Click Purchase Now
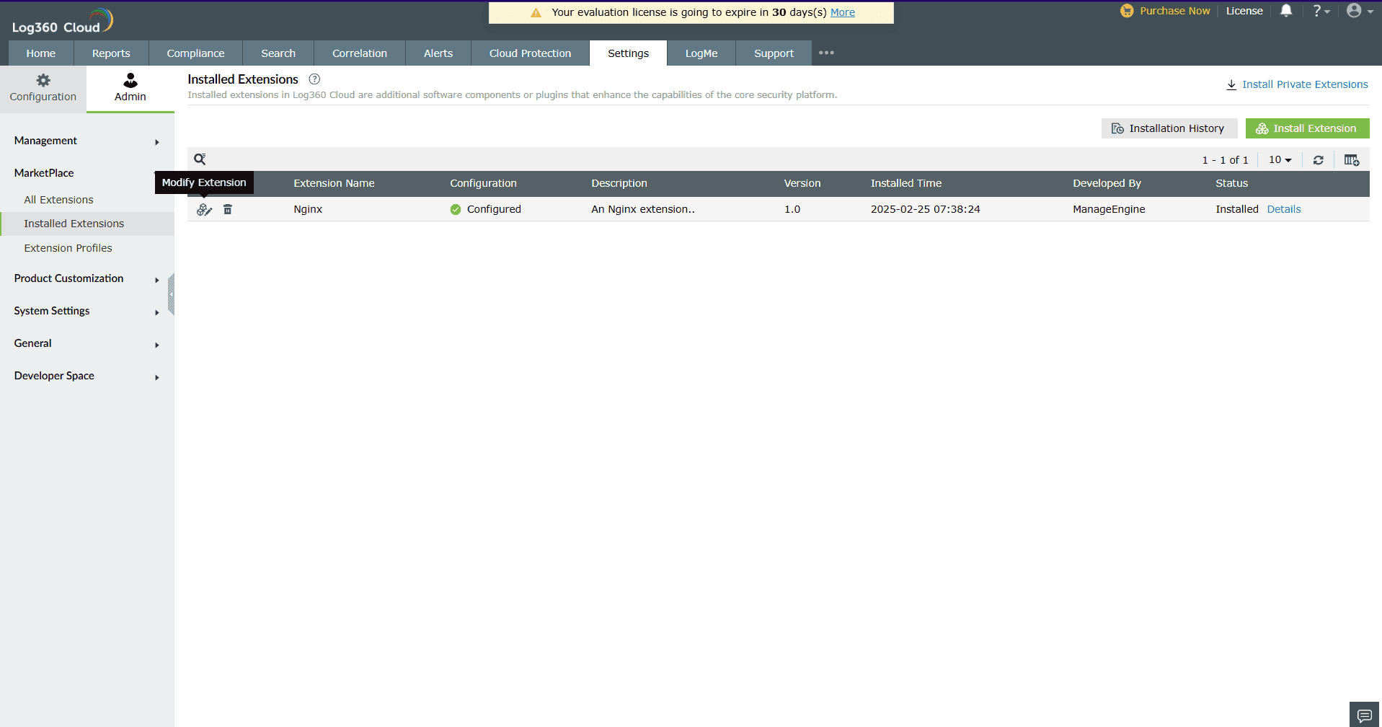Image resolution: width=1382 pixels, height=727 pixels. (1166, 11)
